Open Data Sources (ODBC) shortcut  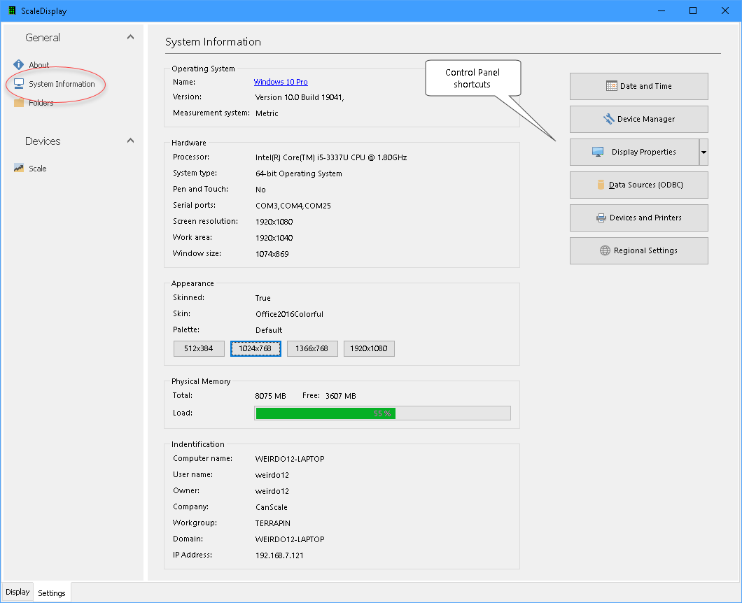[638, 185]
